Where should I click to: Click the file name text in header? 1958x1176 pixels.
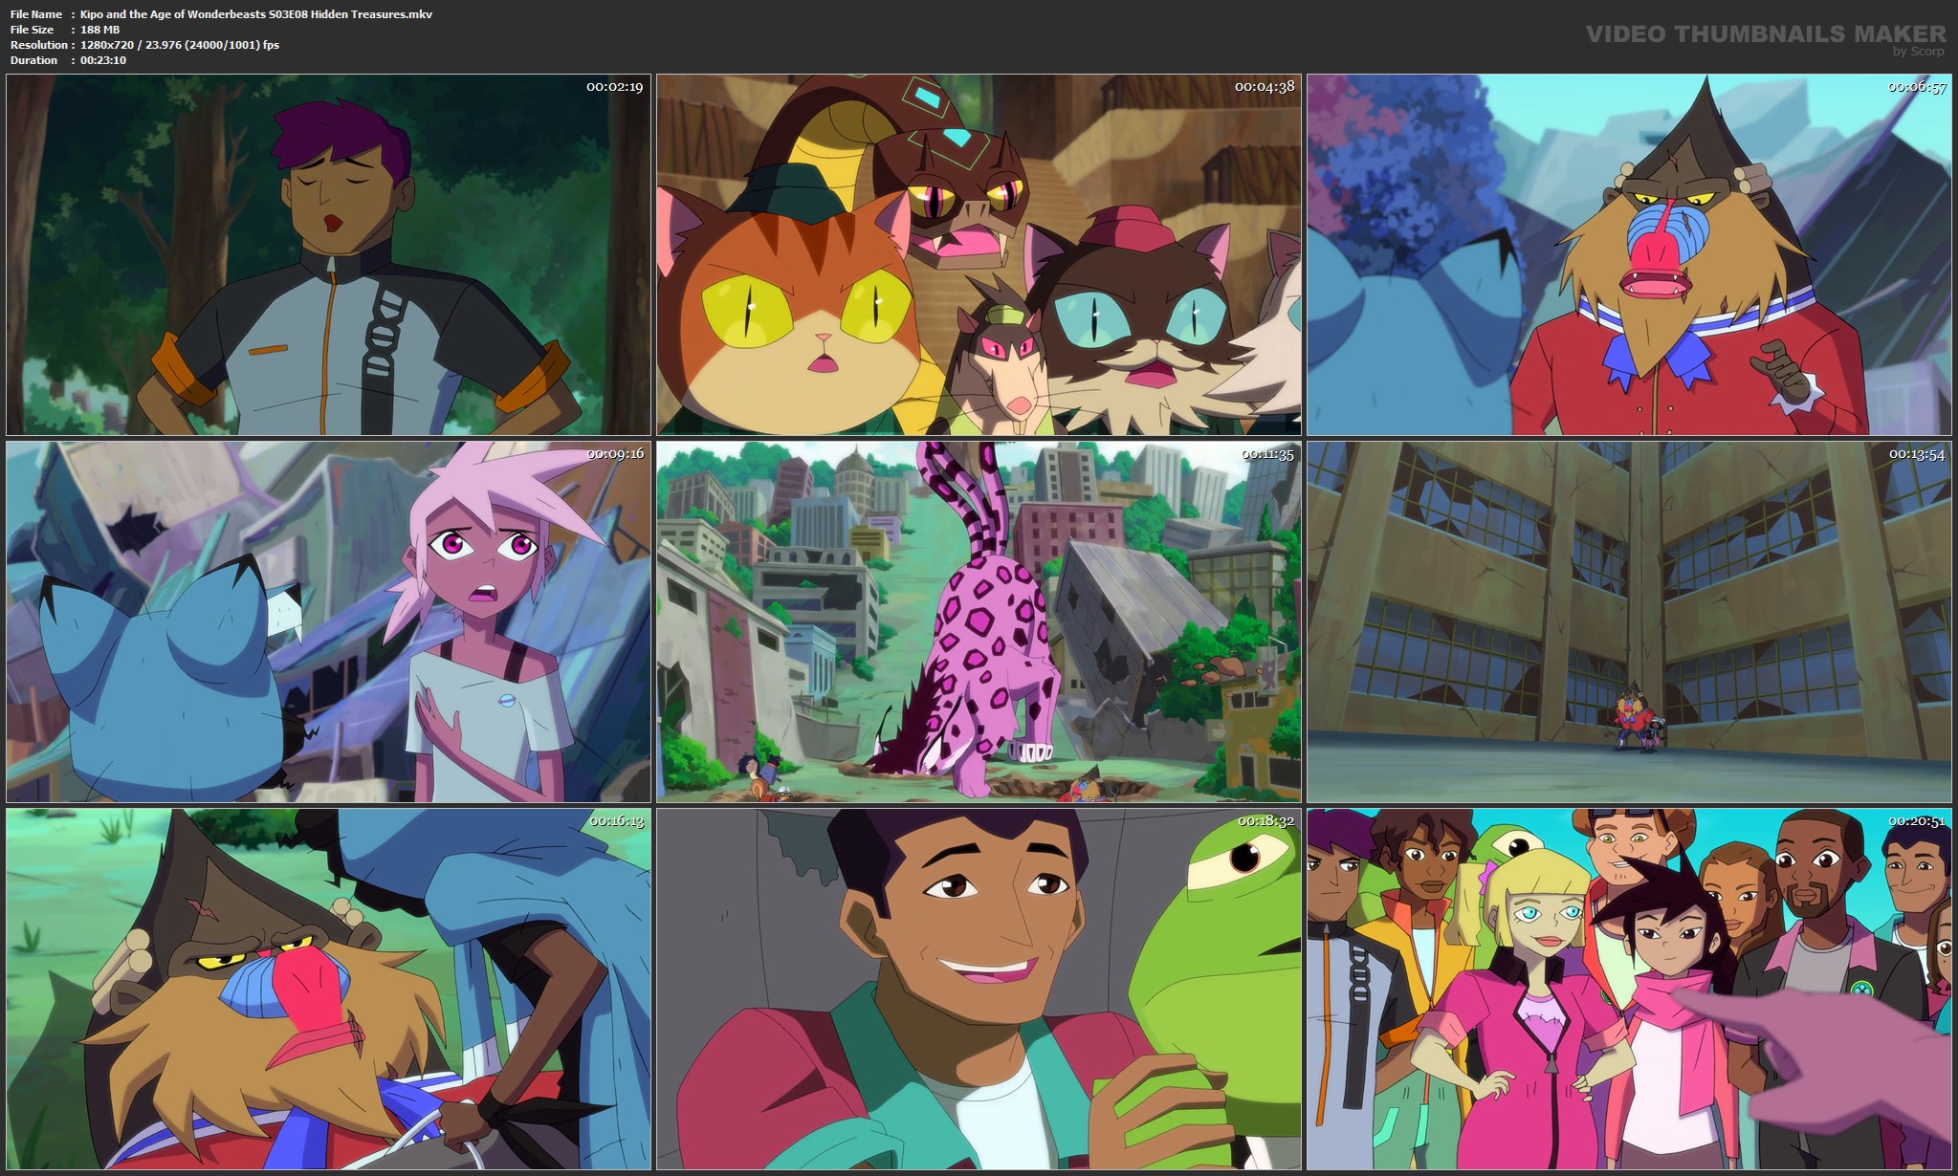tap(256, 14)
